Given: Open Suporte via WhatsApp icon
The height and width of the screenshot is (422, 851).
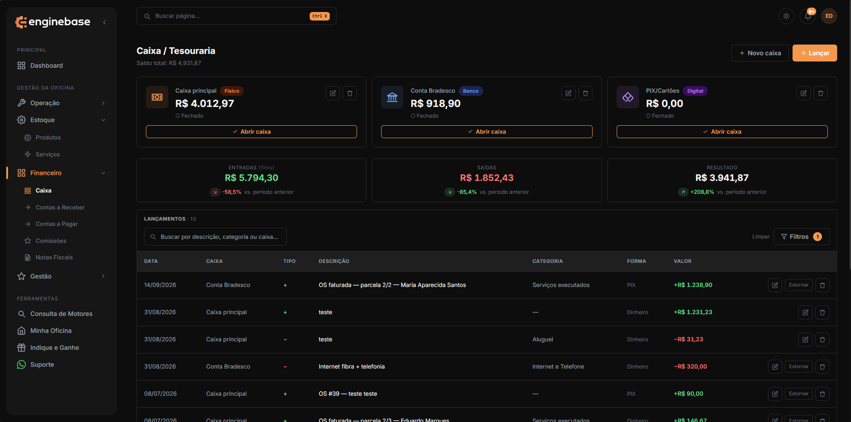Looking at the screenshot, I should (x=21, y=365).
